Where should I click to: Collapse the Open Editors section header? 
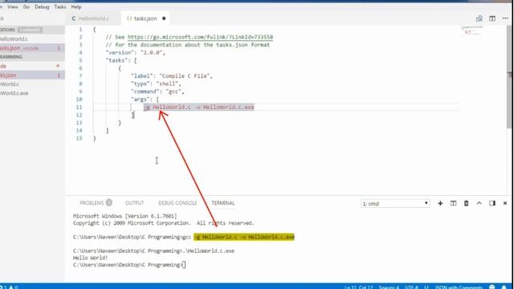click(x=32, y=30)
